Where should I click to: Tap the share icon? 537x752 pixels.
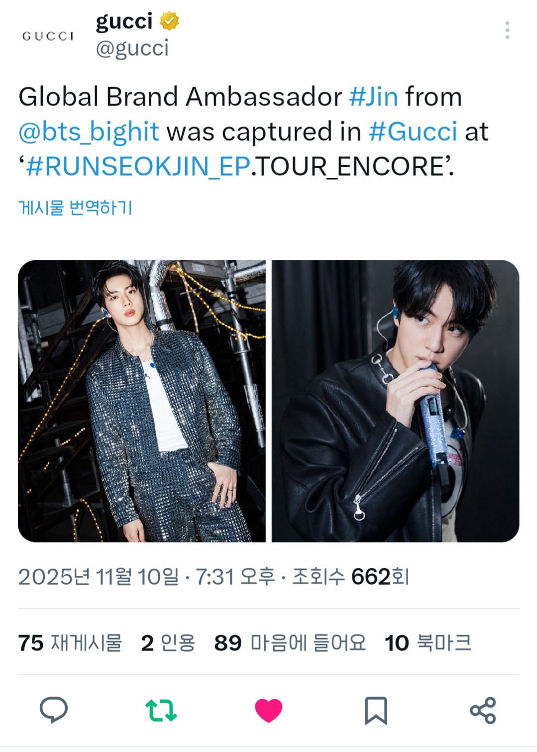coord(483,710)
